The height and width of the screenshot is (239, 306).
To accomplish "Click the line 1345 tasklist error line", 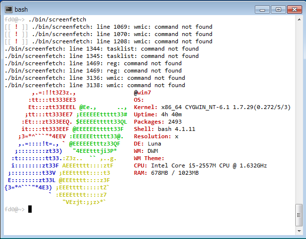I will 102,56.
